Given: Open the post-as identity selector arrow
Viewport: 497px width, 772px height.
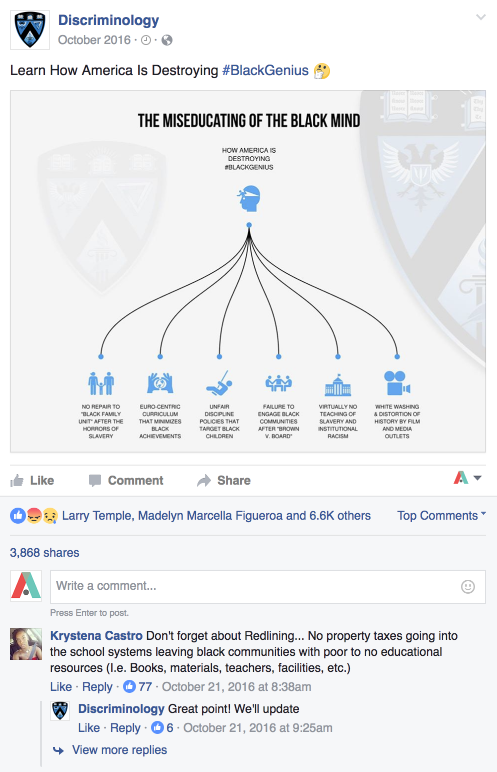Looking at the screenshot, I should (477, 478).
